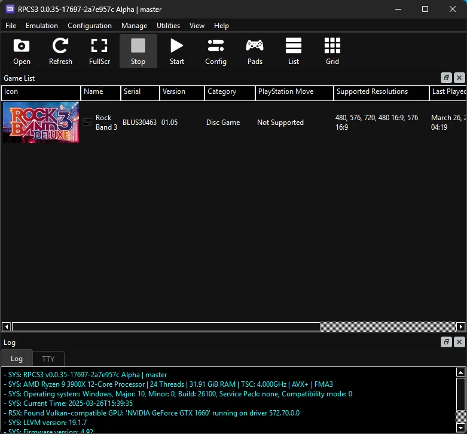Open the Emulation menu
Image resolution: width=467 pixels, height=434 pixels.
pos(42,26)
